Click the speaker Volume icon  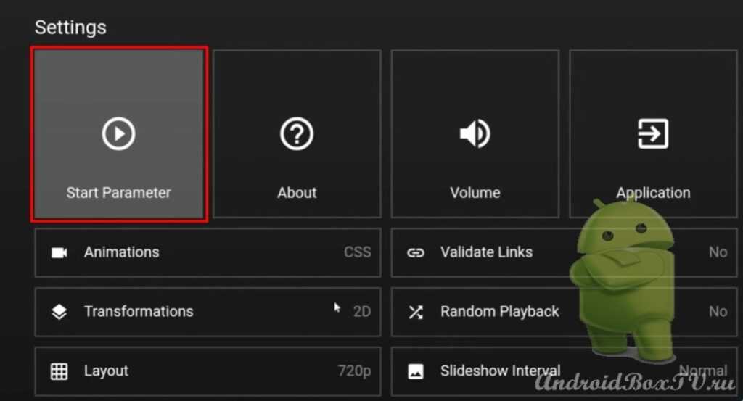coord(475,134)
